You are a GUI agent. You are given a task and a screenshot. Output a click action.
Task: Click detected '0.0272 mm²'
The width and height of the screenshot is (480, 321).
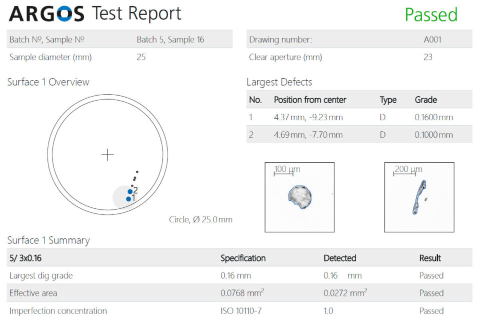tap(345, 293)
